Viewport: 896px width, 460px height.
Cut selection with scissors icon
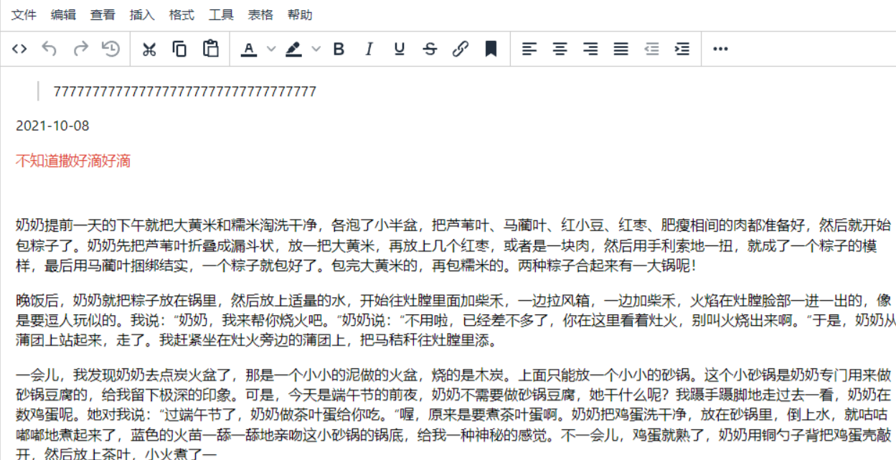[x=149, y=49]
